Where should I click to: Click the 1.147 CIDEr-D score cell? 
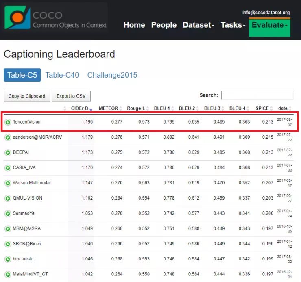[87, 183]
